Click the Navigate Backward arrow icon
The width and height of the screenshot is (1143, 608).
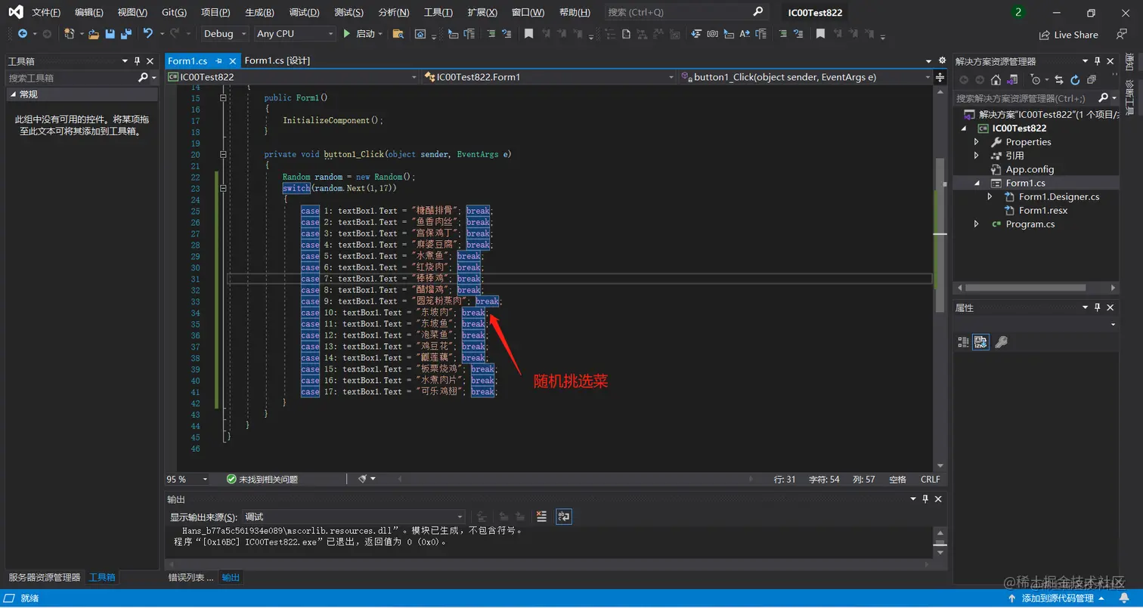click(22, 34)
